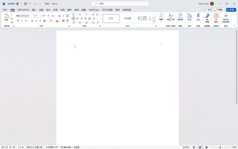Open the numbering list dropdown arrow

click(83, 15)
